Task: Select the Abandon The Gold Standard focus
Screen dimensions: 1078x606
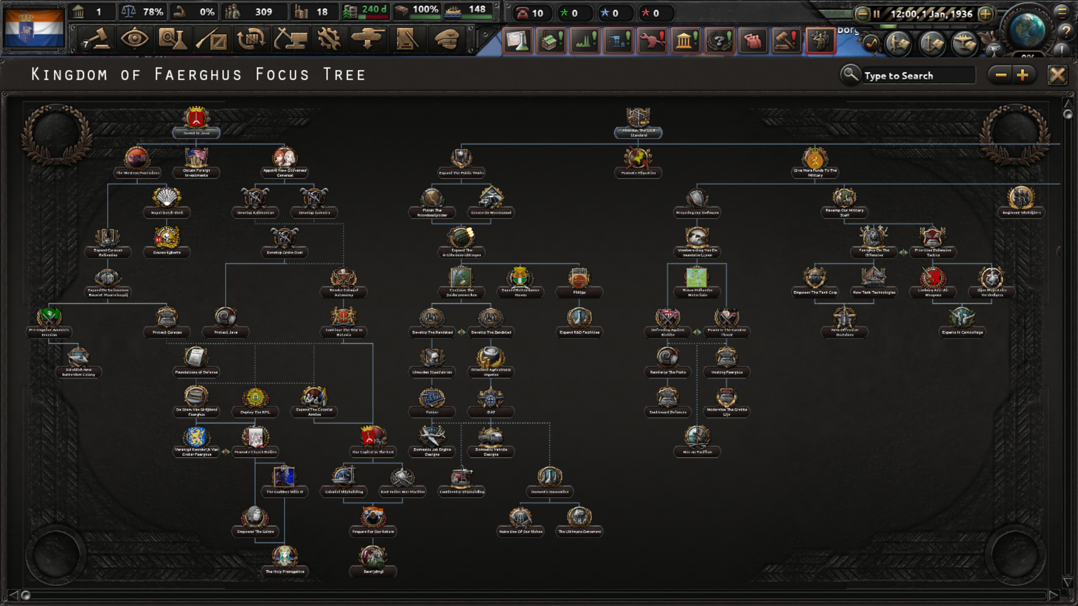Action: (x=638, y=122)
